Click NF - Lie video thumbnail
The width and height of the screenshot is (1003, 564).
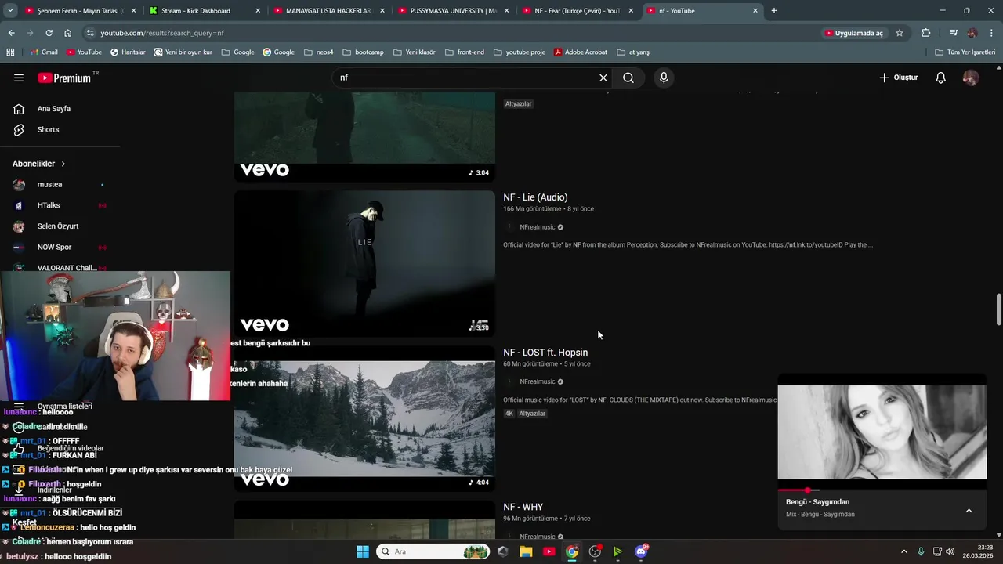click(364, 264)
